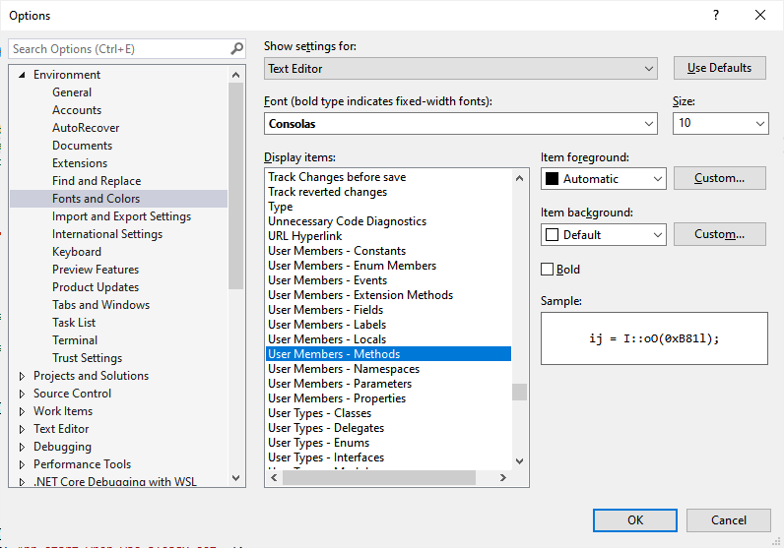Image resolution: width=784 pixels, height=548 pixels.
Task: Select 'User Members - Extension Methods' item
Action: [x=388, y=295]
